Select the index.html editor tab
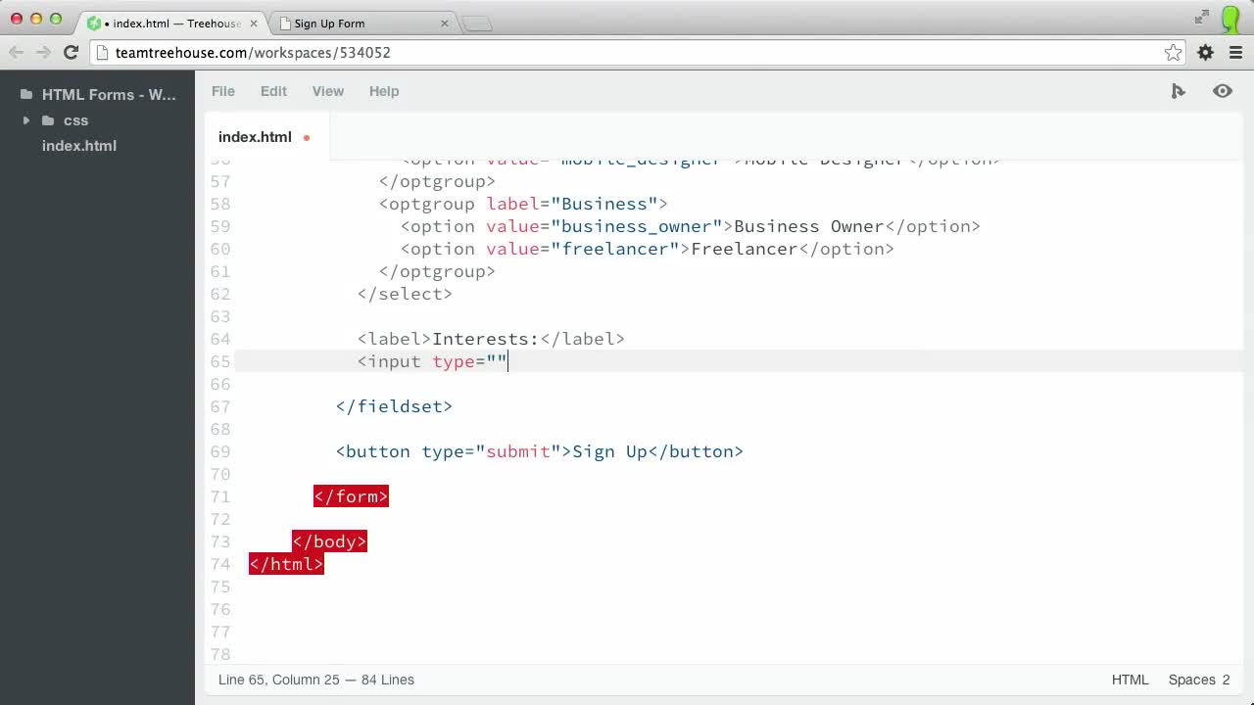The image size is (1254, 705). point(255,136)
